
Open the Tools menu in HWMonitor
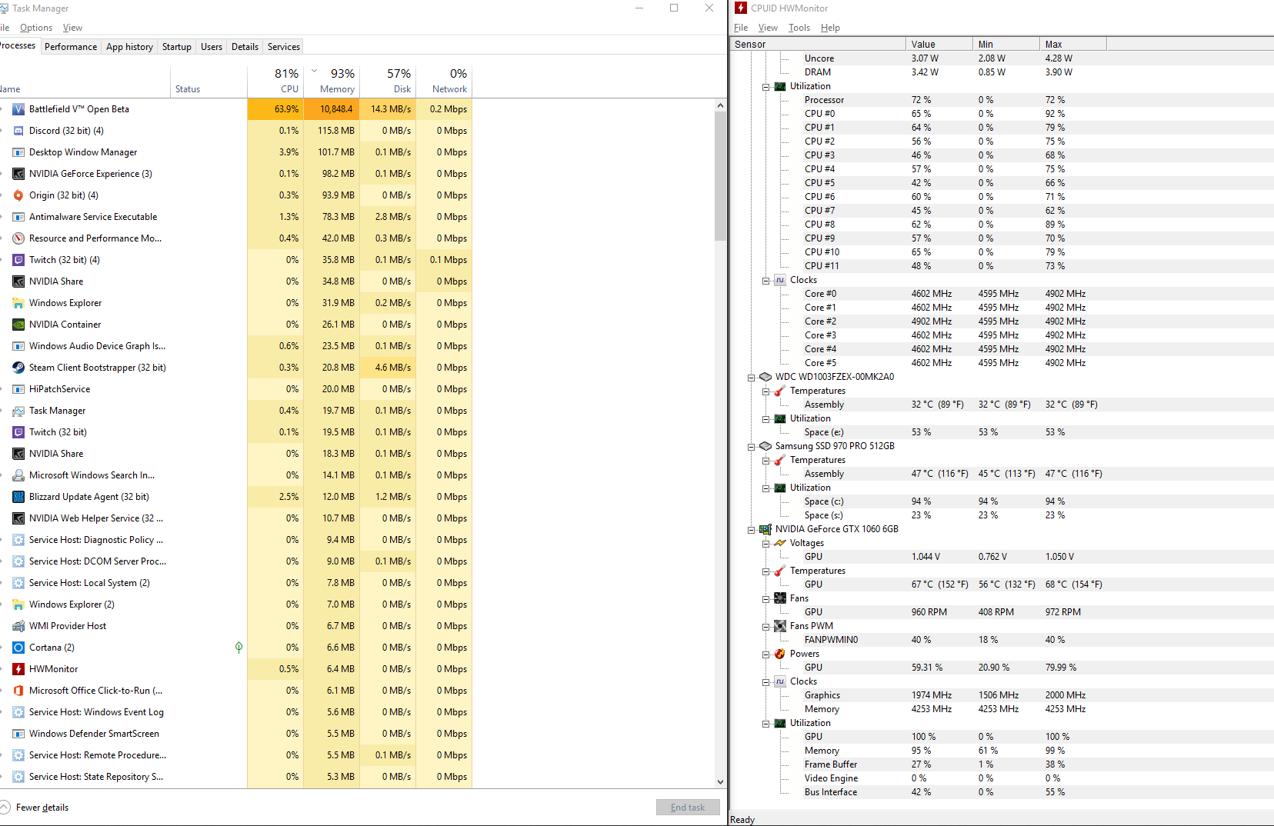(799, 28)
